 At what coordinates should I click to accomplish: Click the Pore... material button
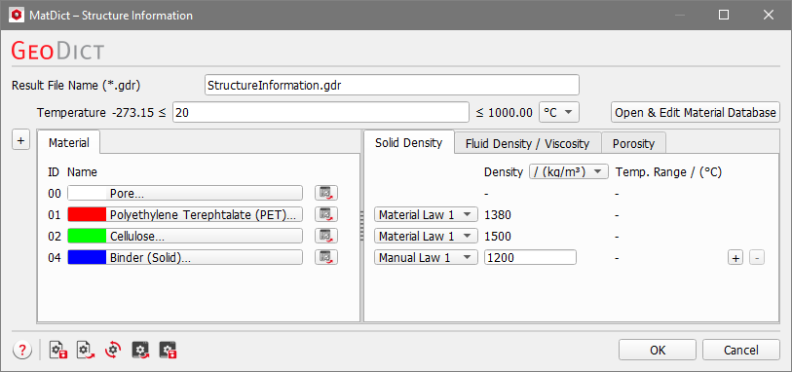click(x=185, y=193)
